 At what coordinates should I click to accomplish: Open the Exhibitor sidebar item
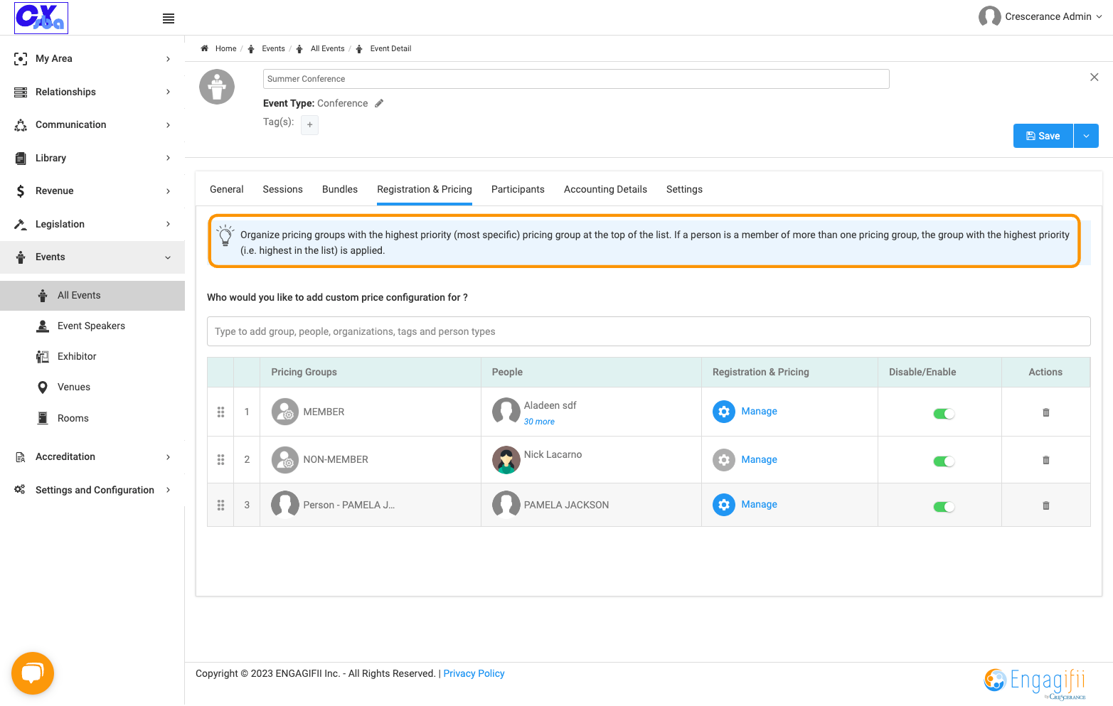click(77, 356)
